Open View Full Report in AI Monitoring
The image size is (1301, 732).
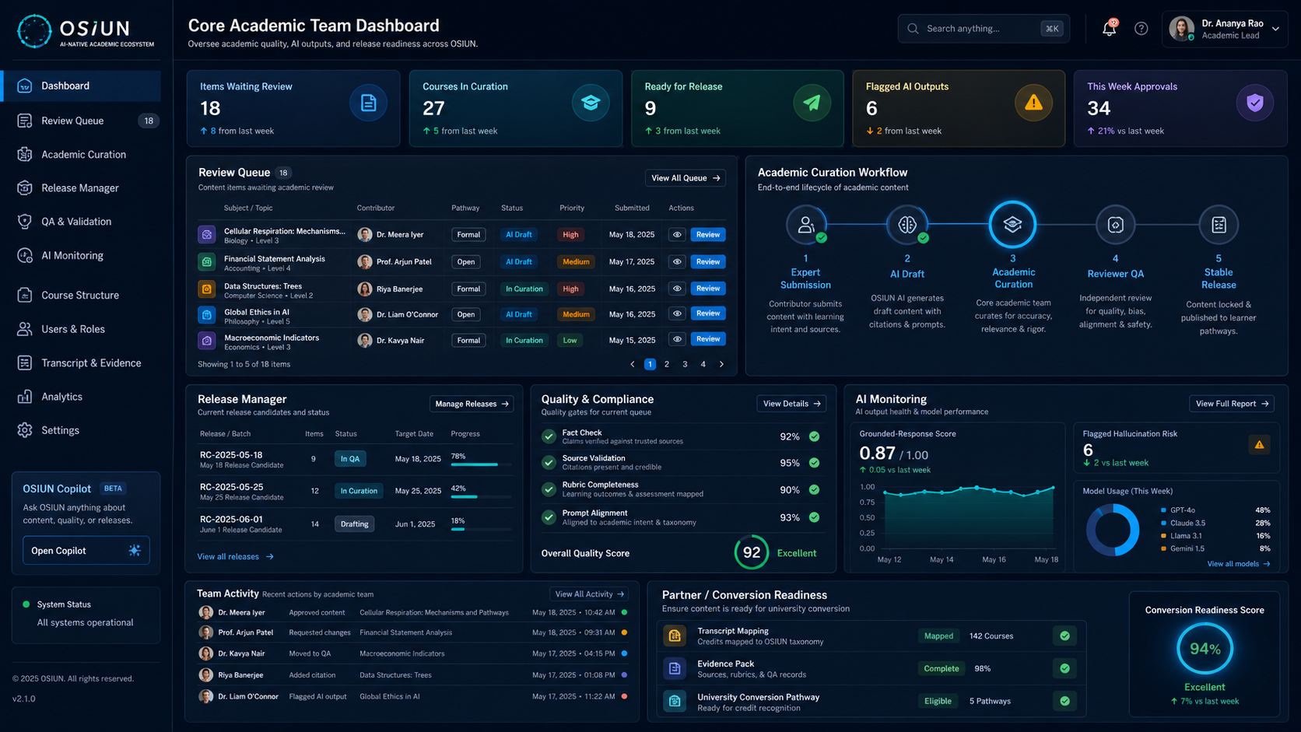point(1232,404)
